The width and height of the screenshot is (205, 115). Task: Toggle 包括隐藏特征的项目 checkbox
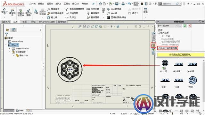pos(160,42)
